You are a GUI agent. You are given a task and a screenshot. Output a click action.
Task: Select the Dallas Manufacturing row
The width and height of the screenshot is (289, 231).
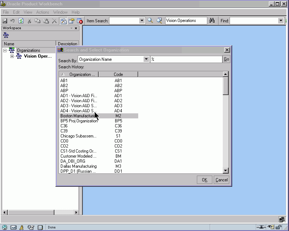coord(99,166)
